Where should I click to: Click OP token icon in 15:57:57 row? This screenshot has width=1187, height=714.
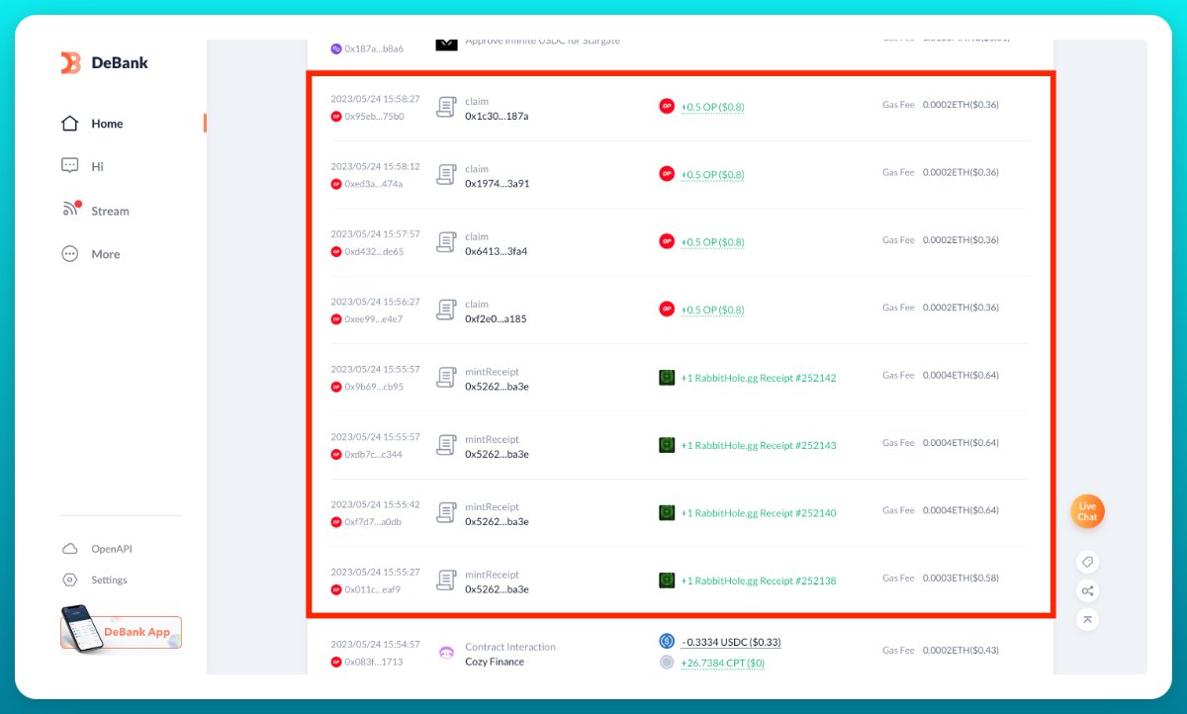667,241
